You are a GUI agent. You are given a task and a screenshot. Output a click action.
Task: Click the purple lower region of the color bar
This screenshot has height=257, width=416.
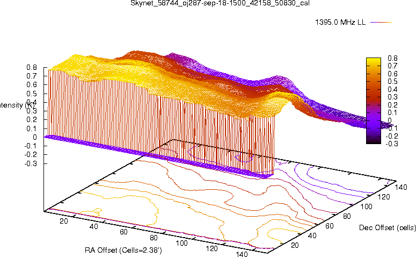coord(373,121)
